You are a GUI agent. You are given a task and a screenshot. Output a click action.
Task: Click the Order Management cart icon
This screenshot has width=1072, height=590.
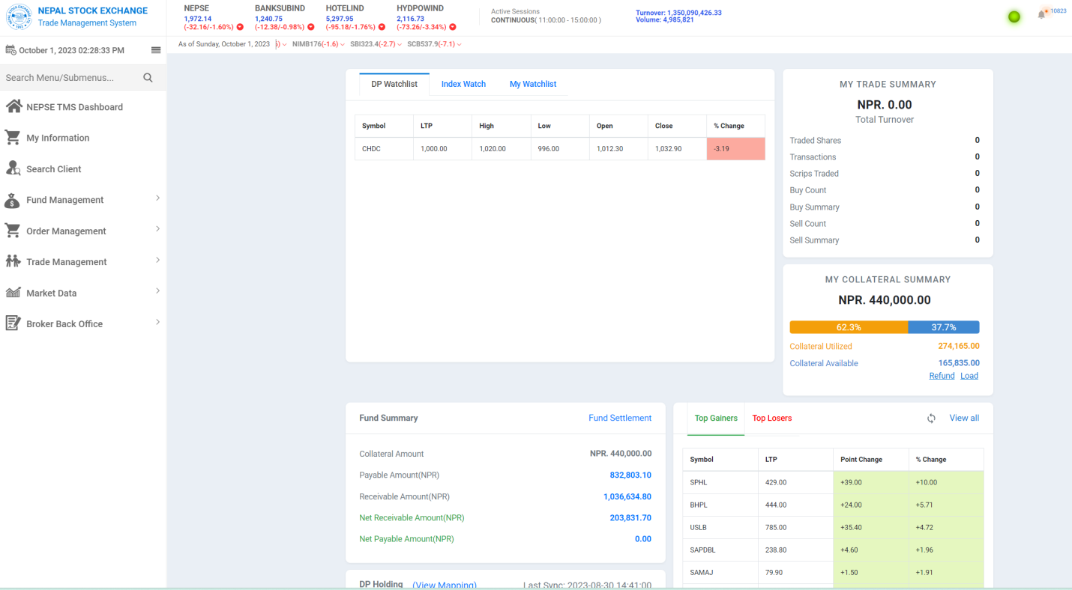(x=13, y=231)
